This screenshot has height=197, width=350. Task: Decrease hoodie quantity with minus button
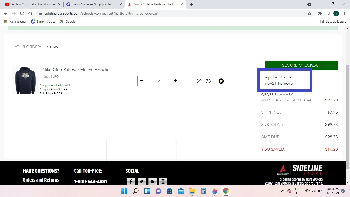(x=142, y=81)
